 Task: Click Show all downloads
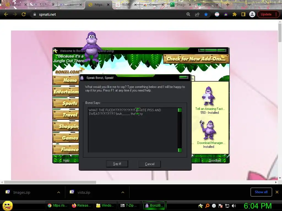click(x=261, y=192)
